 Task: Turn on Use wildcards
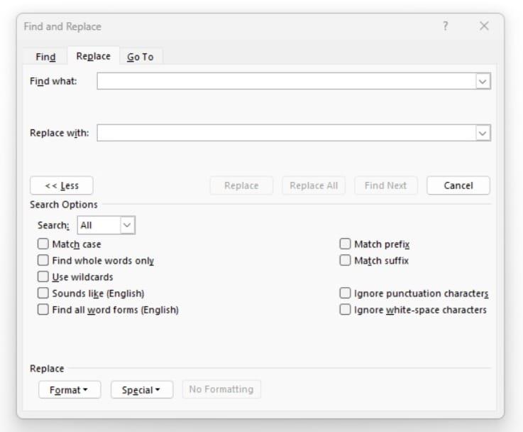point(44,277)
